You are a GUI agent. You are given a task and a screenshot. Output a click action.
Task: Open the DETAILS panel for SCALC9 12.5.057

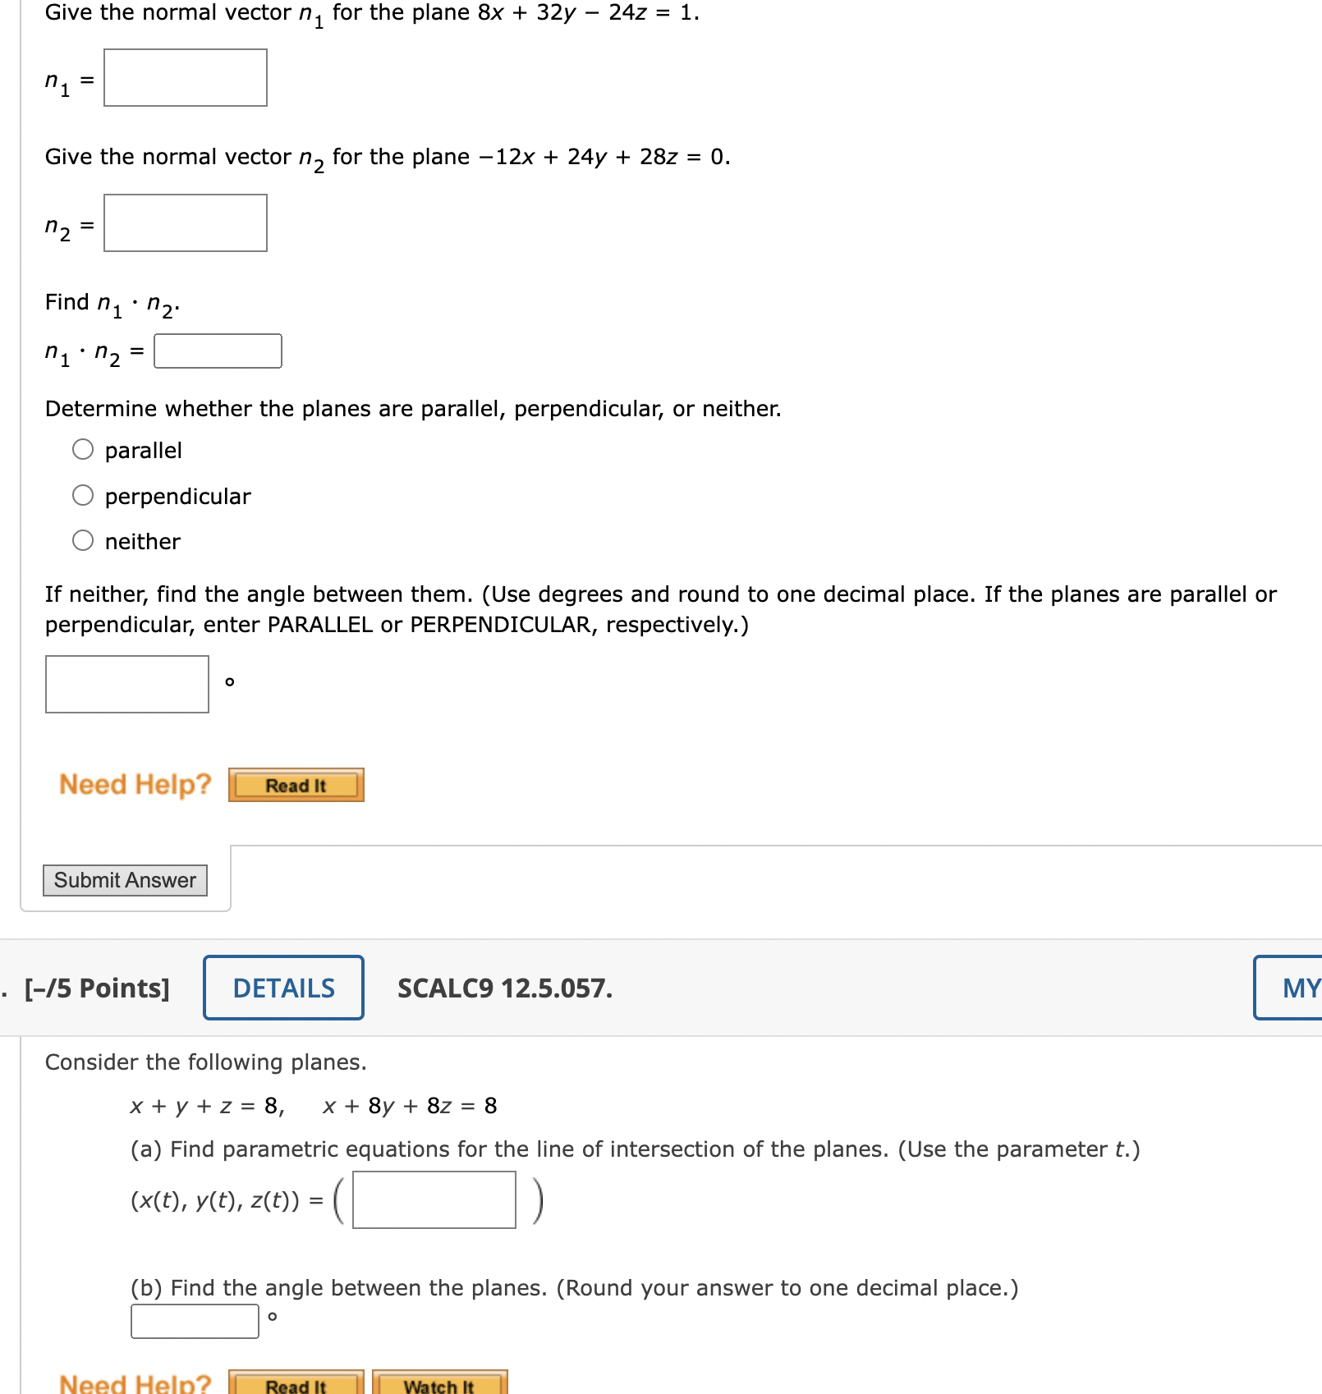(x=282, y=988)
